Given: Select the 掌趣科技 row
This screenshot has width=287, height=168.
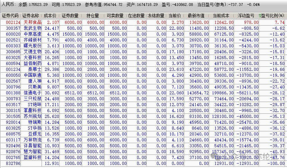Looking at the screenshot, I should pyautogui.click(x=143, y=110).
